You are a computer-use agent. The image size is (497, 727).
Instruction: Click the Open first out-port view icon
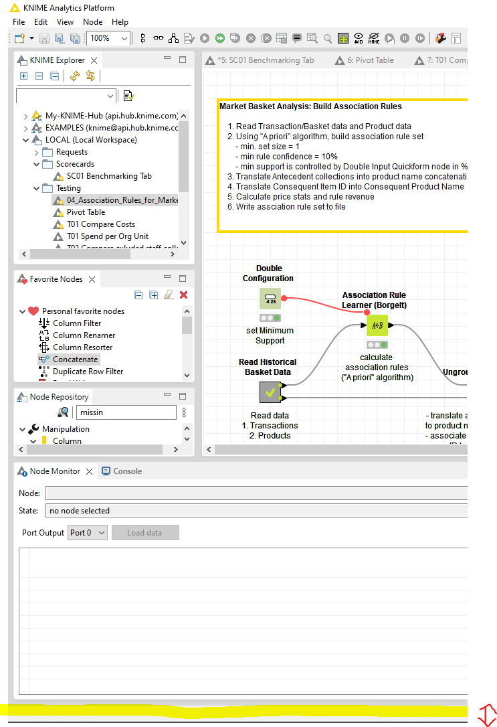[312, 38]
